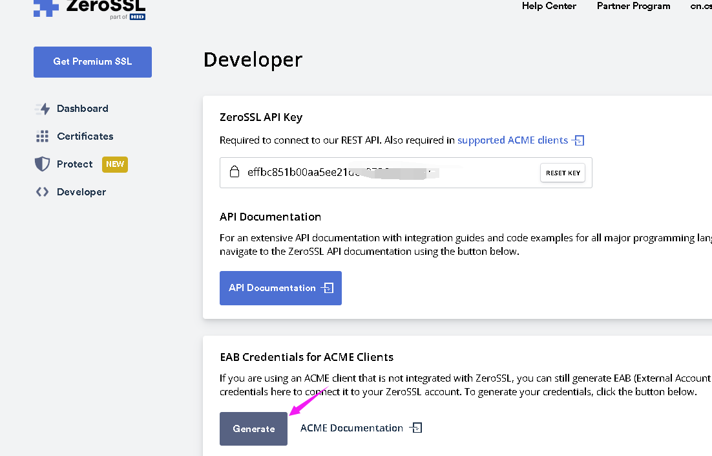Generate EAB credentials
This screenshot has width=712, height=456.
coord(253,429)
